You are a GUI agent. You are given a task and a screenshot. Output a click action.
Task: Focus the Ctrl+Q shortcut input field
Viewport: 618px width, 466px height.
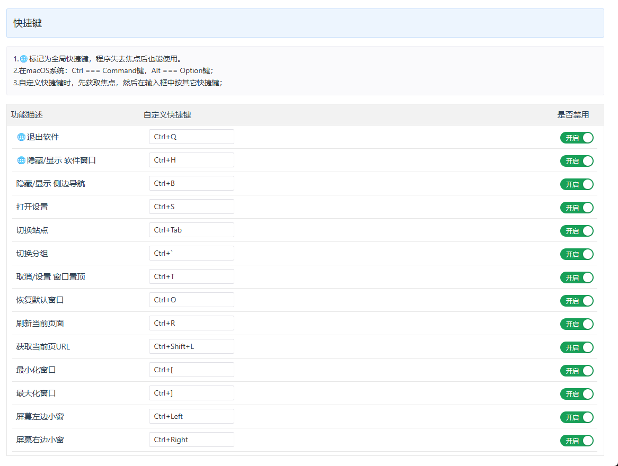pyautogui.click(x=191, y=137)
